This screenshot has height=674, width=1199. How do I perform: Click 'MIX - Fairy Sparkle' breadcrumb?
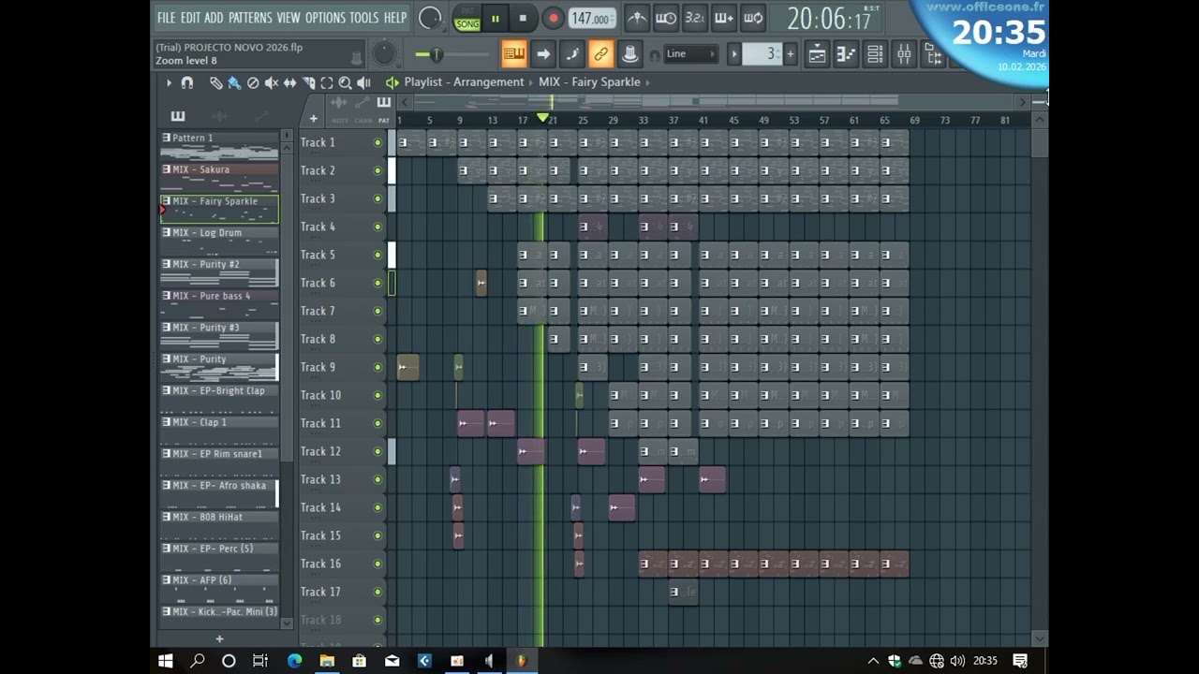tap(589, 82)
